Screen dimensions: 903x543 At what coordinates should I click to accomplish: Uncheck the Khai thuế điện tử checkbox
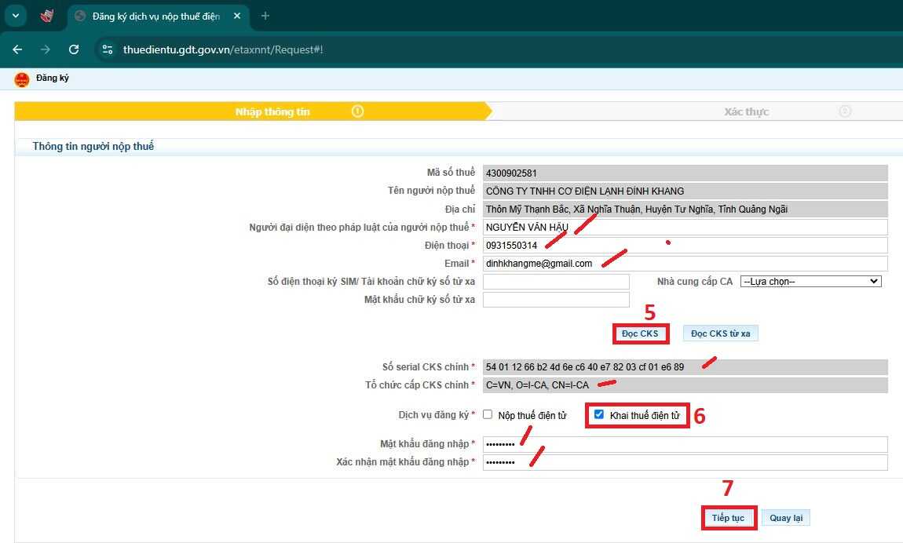pos(599,414)
